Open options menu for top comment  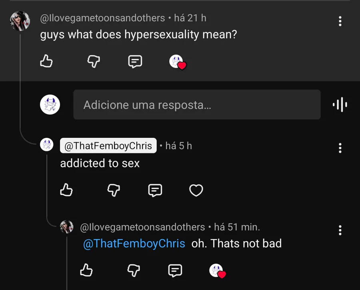340,21
